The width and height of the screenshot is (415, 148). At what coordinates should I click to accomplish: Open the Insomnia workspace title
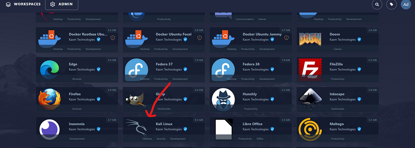(x=77, y=124)
